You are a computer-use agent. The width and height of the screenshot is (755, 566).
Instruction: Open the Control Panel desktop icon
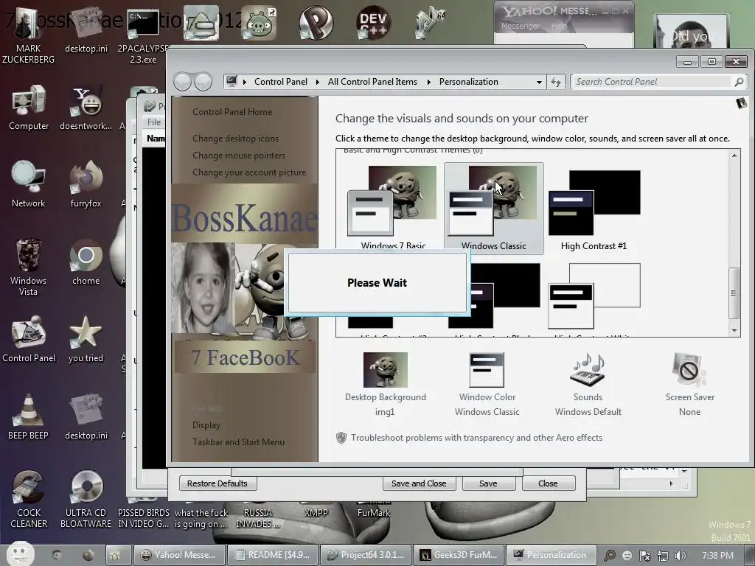coord(29,339)
